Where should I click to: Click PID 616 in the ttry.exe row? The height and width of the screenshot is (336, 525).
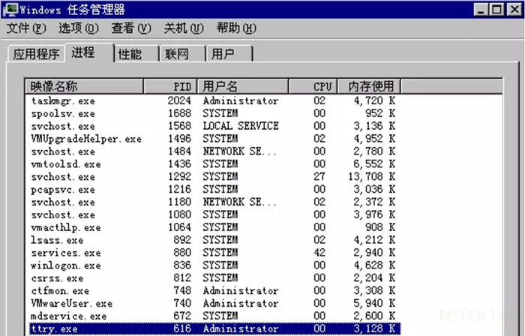(x=182, y=328)
